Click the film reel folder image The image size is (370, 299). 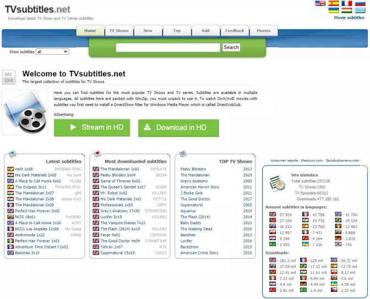click(25, 112)
